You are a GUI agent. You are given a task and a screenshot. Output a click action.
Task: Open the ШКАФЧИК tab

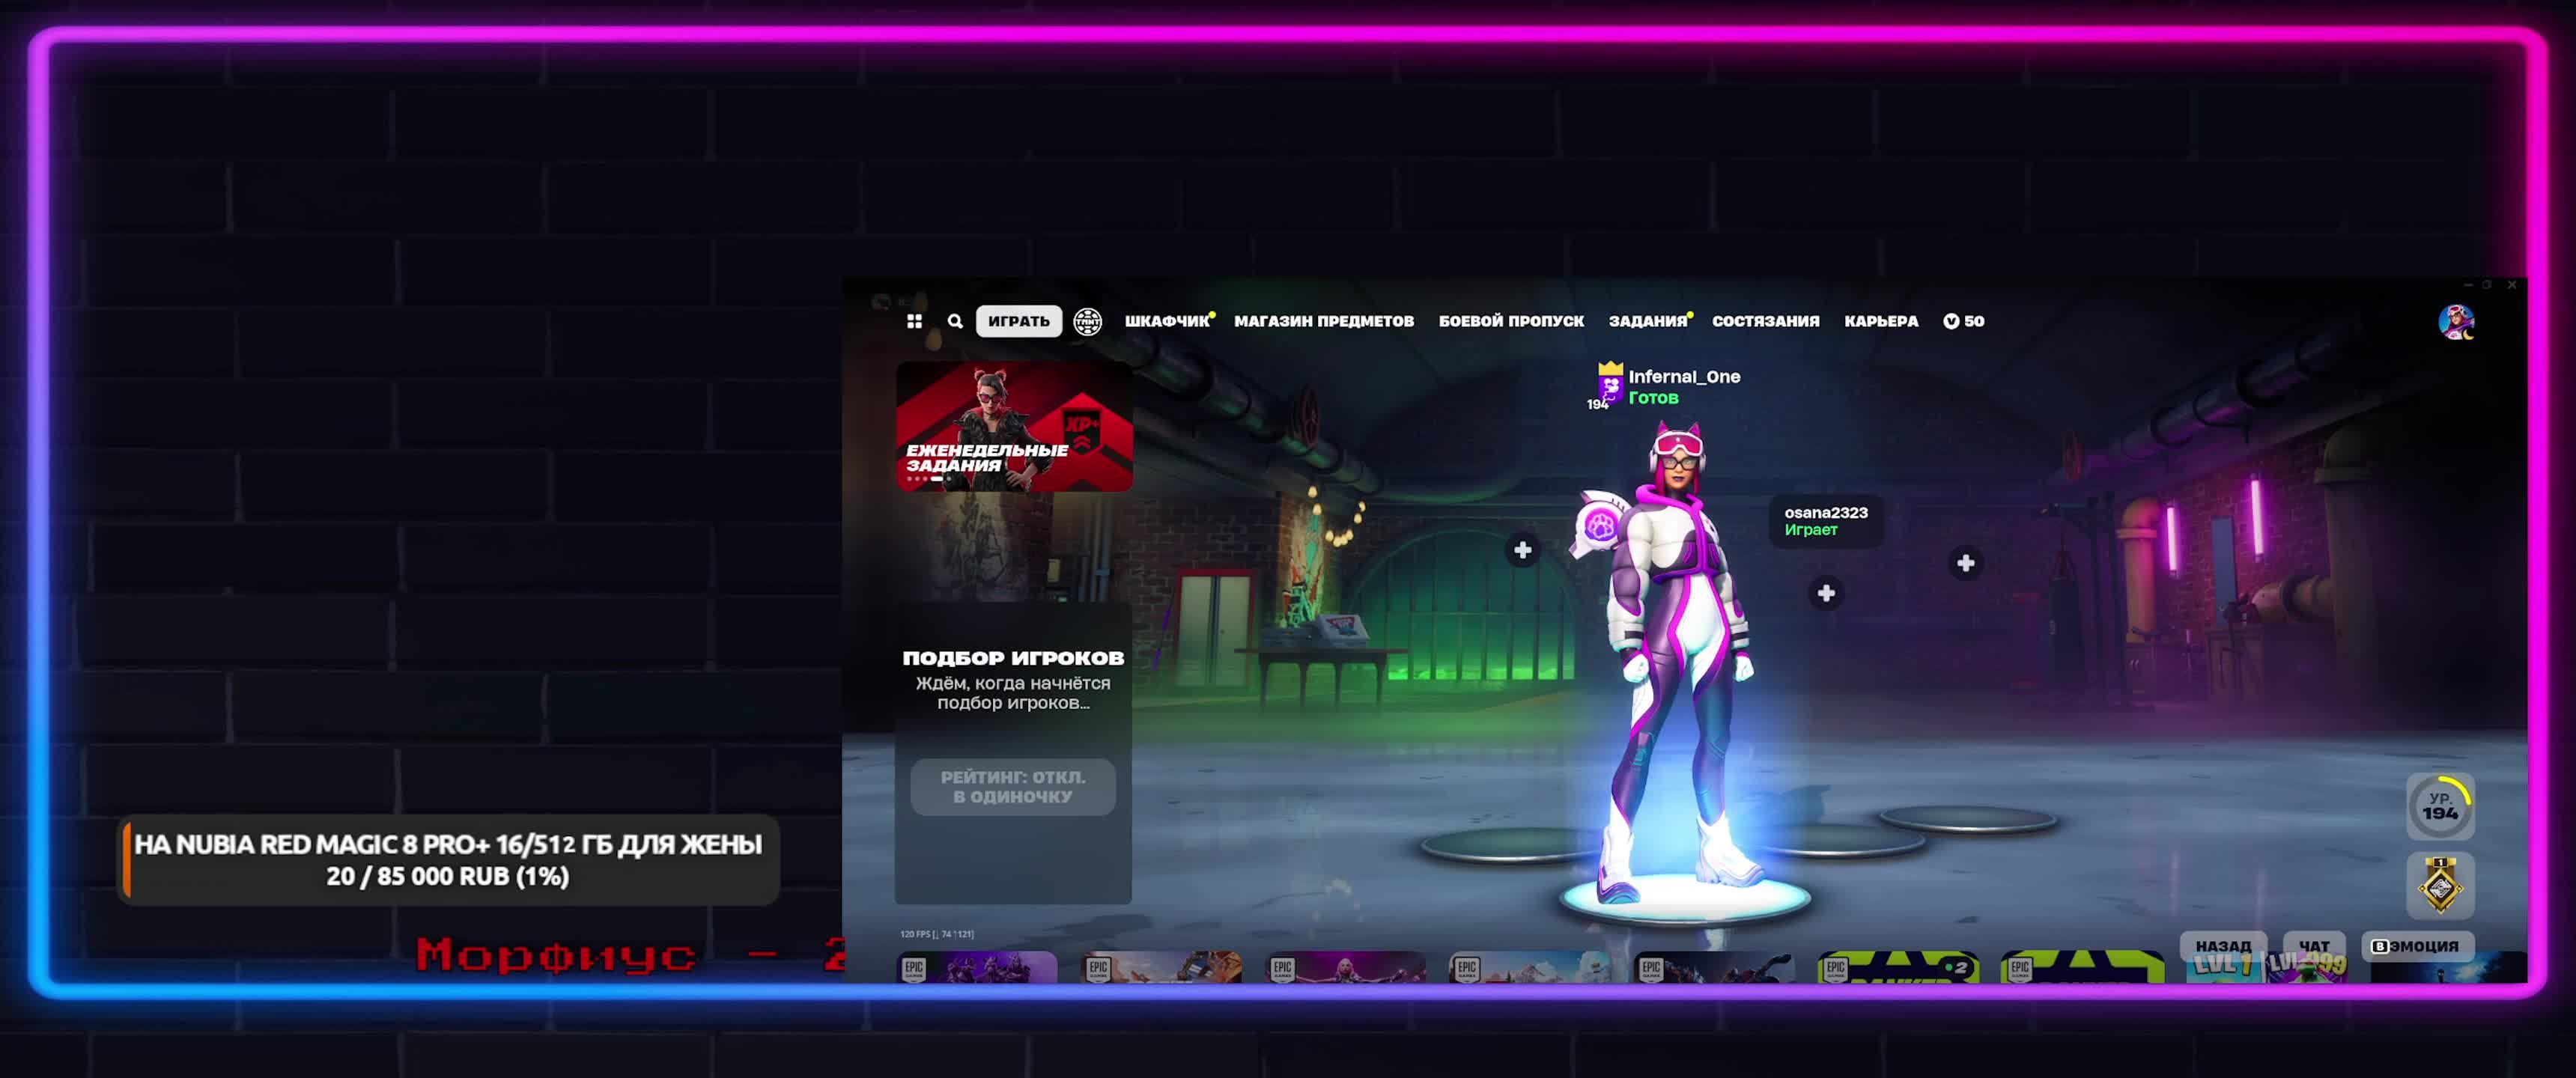(1166, 321)
